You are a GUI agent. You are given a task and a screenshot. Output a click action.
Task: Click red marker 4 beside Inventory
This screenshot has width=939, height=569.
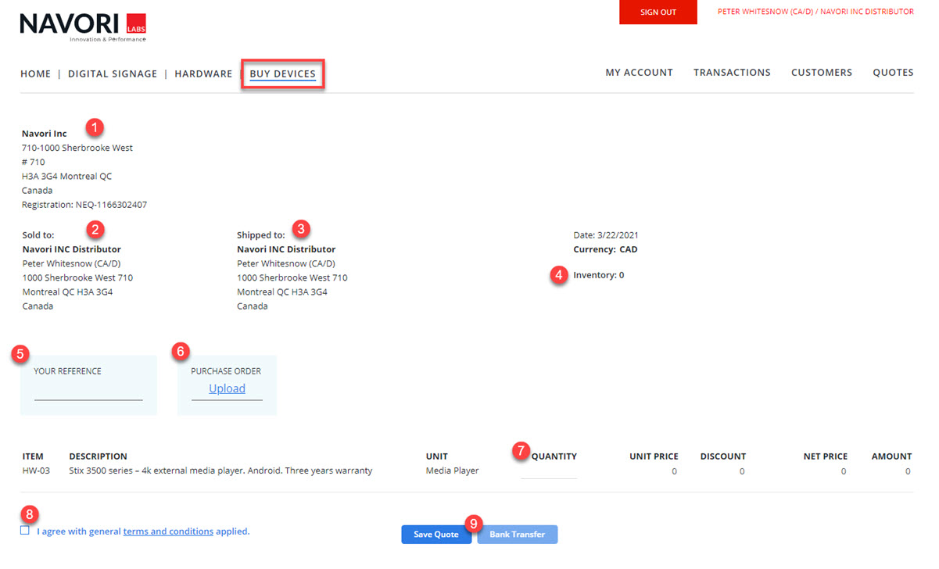coord(558,275)
